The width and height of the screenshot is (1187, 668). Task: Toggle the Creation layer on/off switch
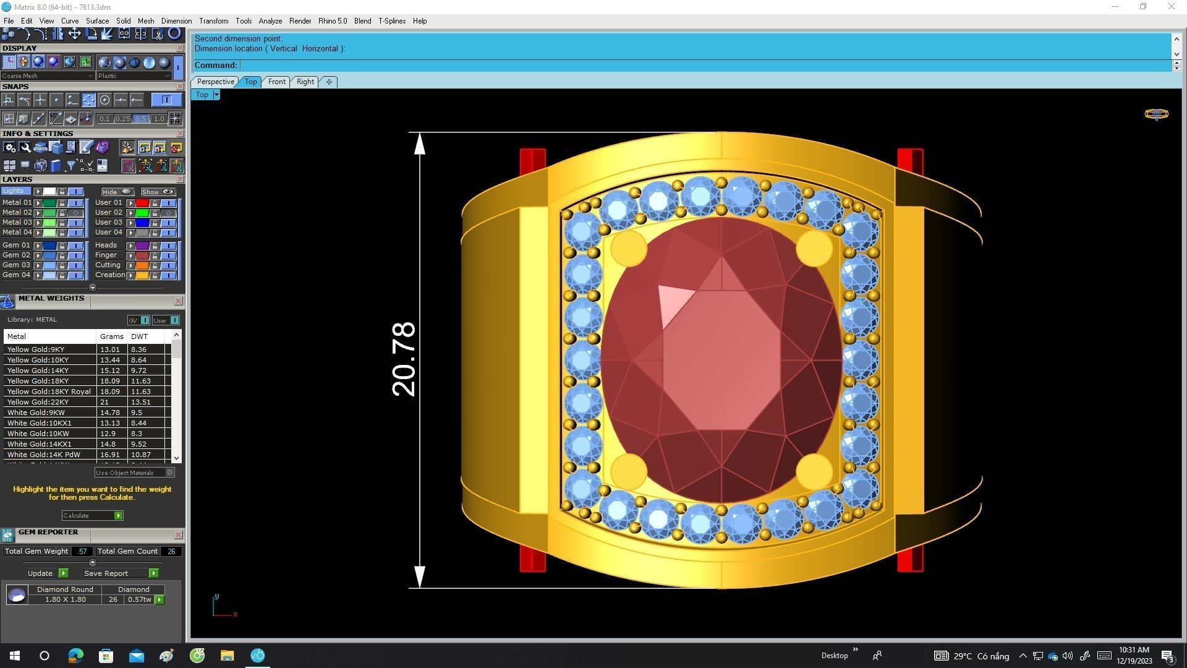[168, 275]
